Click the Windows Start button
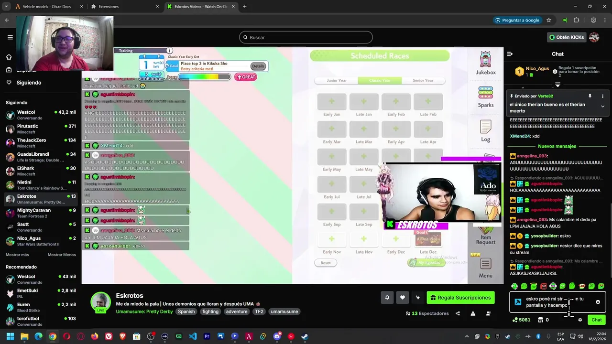The width and height of the screenshot is (612, 344). click(x=10, y=336)
